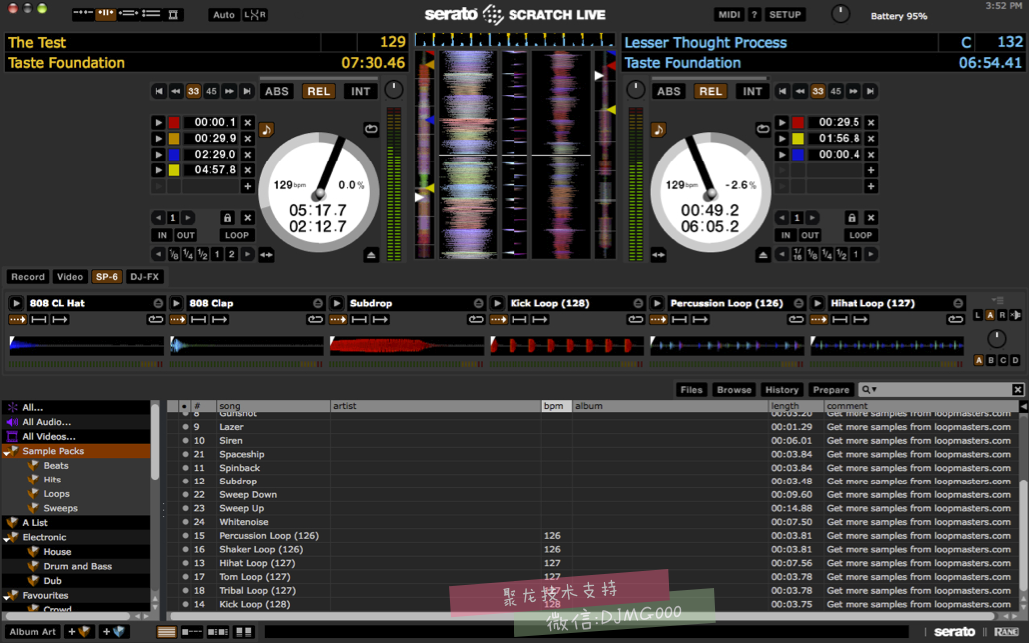Set hold play mode on 808 CL Hat
Viewport: 1029px width, 643px height.
(39, 320)
